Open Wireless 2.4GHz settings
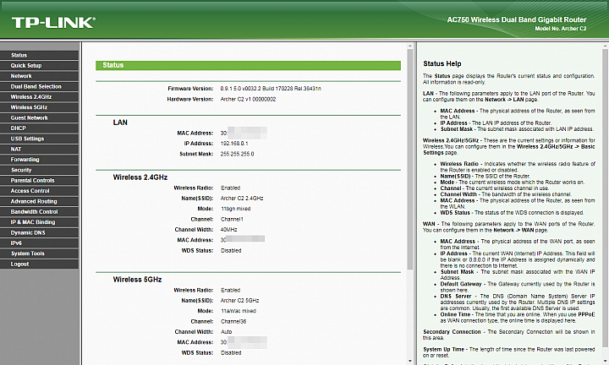The image size is (609, 365). coord(39,97)
